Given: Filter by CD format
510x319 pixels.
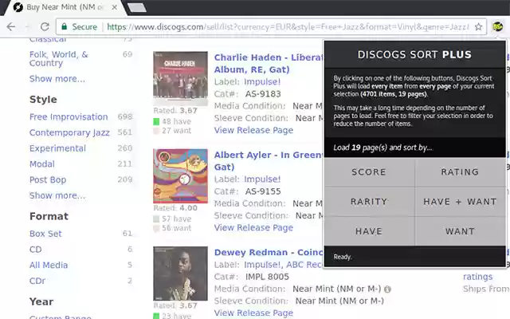Looking at the screenshot, I should coord(35,250).
